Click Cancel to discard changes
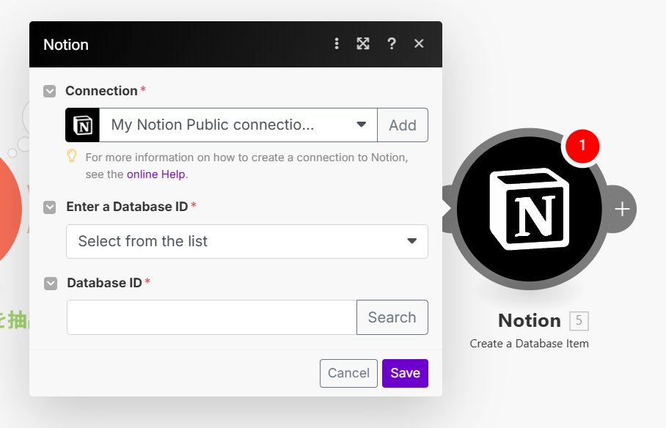This screenshot has width=666, height=428. coord(348,373)
